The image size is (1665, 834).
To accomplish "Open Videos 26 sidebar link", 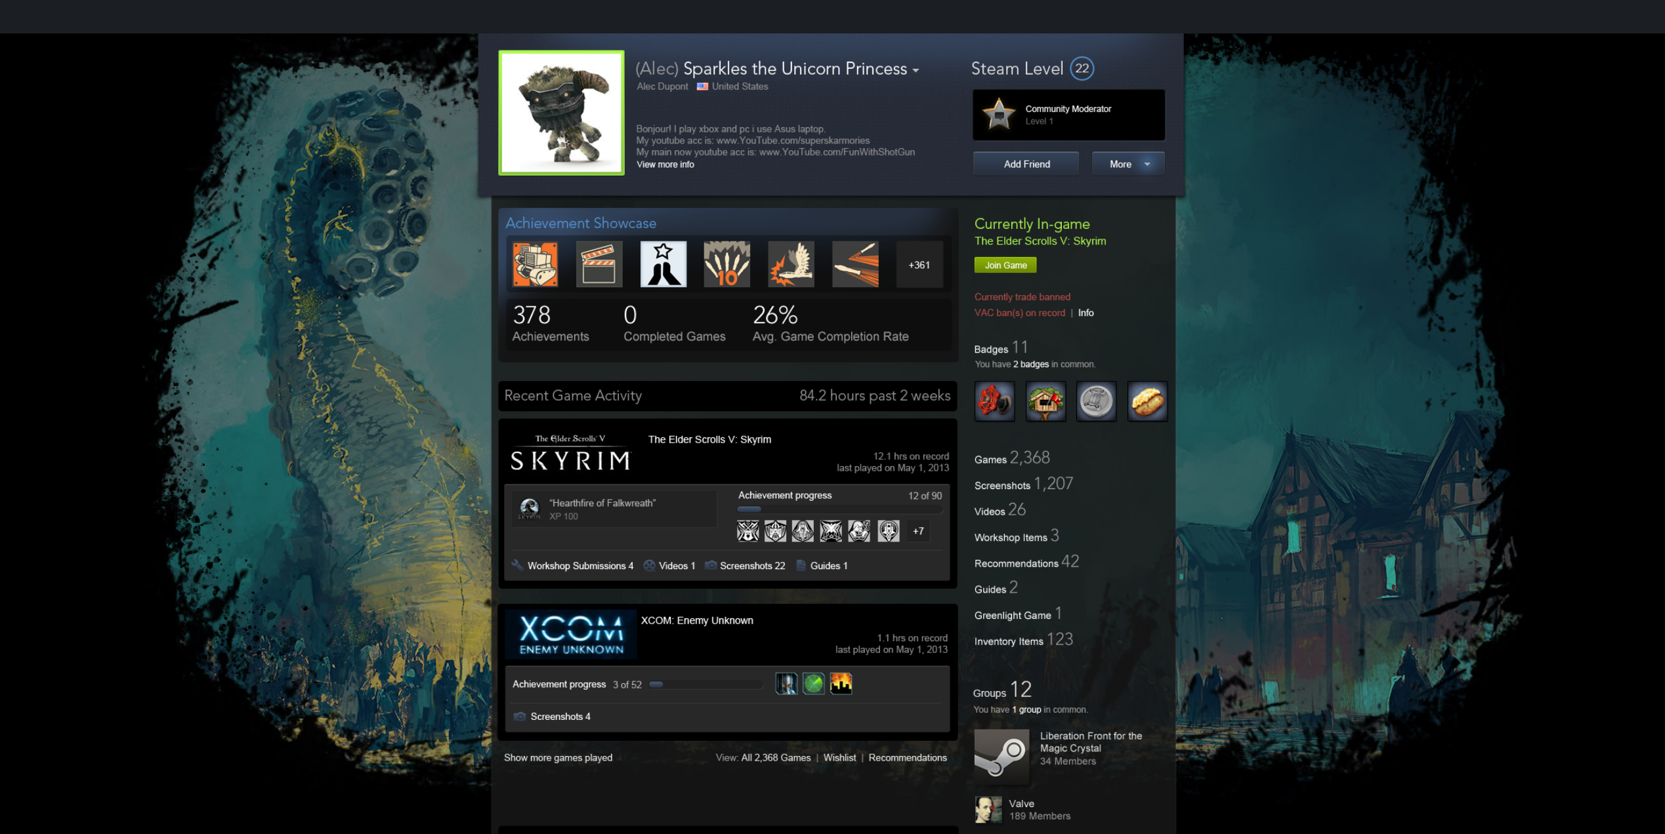I will pyautogui.click(x=1000, y=510).
